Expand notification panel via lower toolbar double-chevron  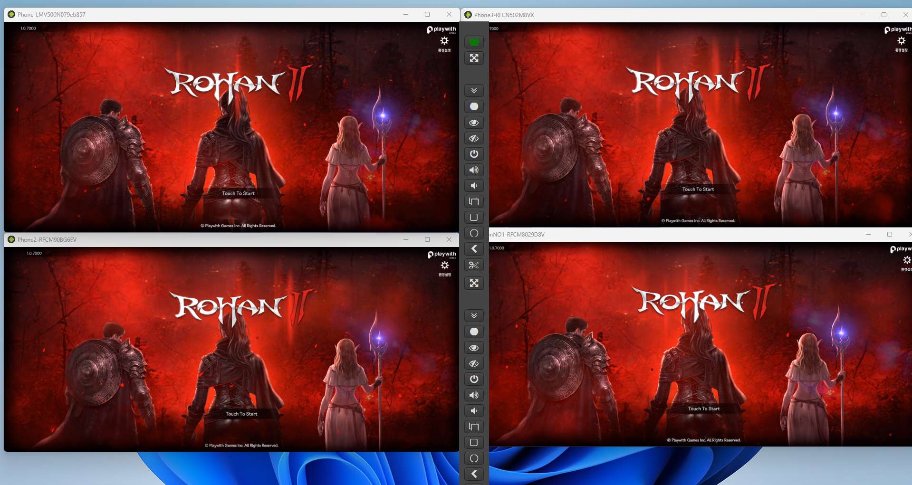(x=474, y=315)
